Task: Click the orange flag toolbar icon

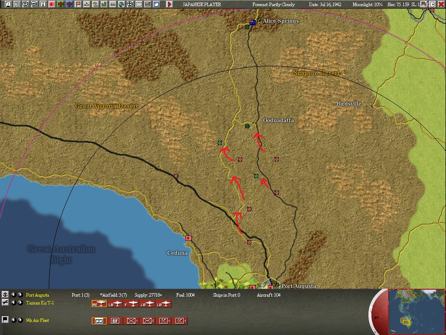Action: pos(78,4)
